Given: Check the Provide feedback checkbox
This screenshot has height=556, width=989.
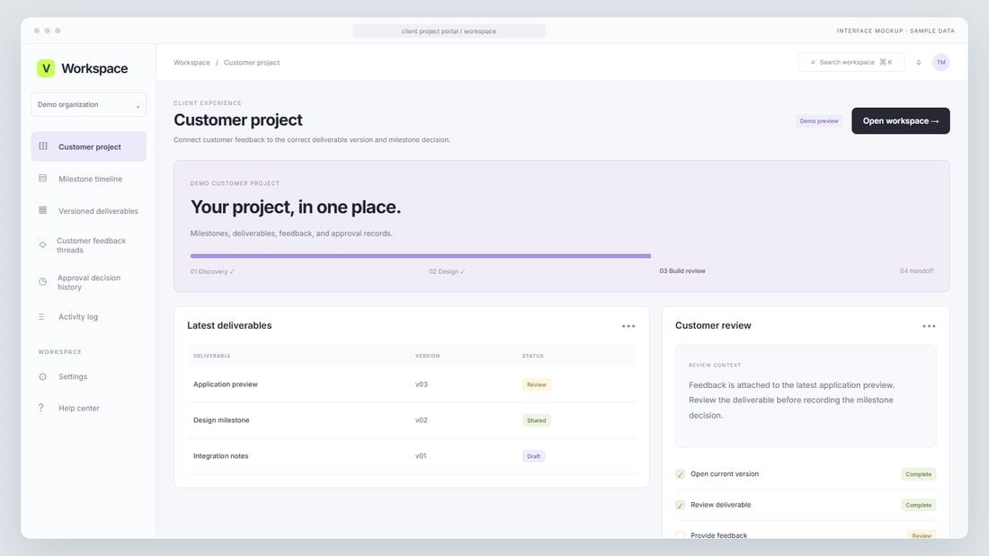Looking at the screenshot, I should click(x=680, y=535).
